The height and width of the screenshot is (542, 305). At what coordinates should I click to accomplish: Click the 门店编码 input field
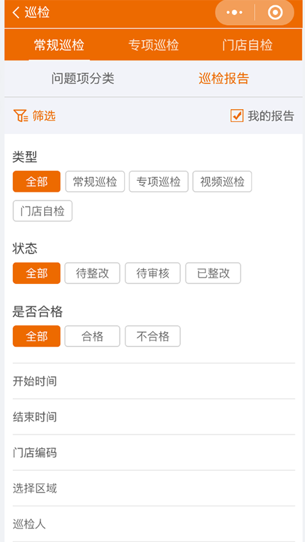(x=154, y=453)
